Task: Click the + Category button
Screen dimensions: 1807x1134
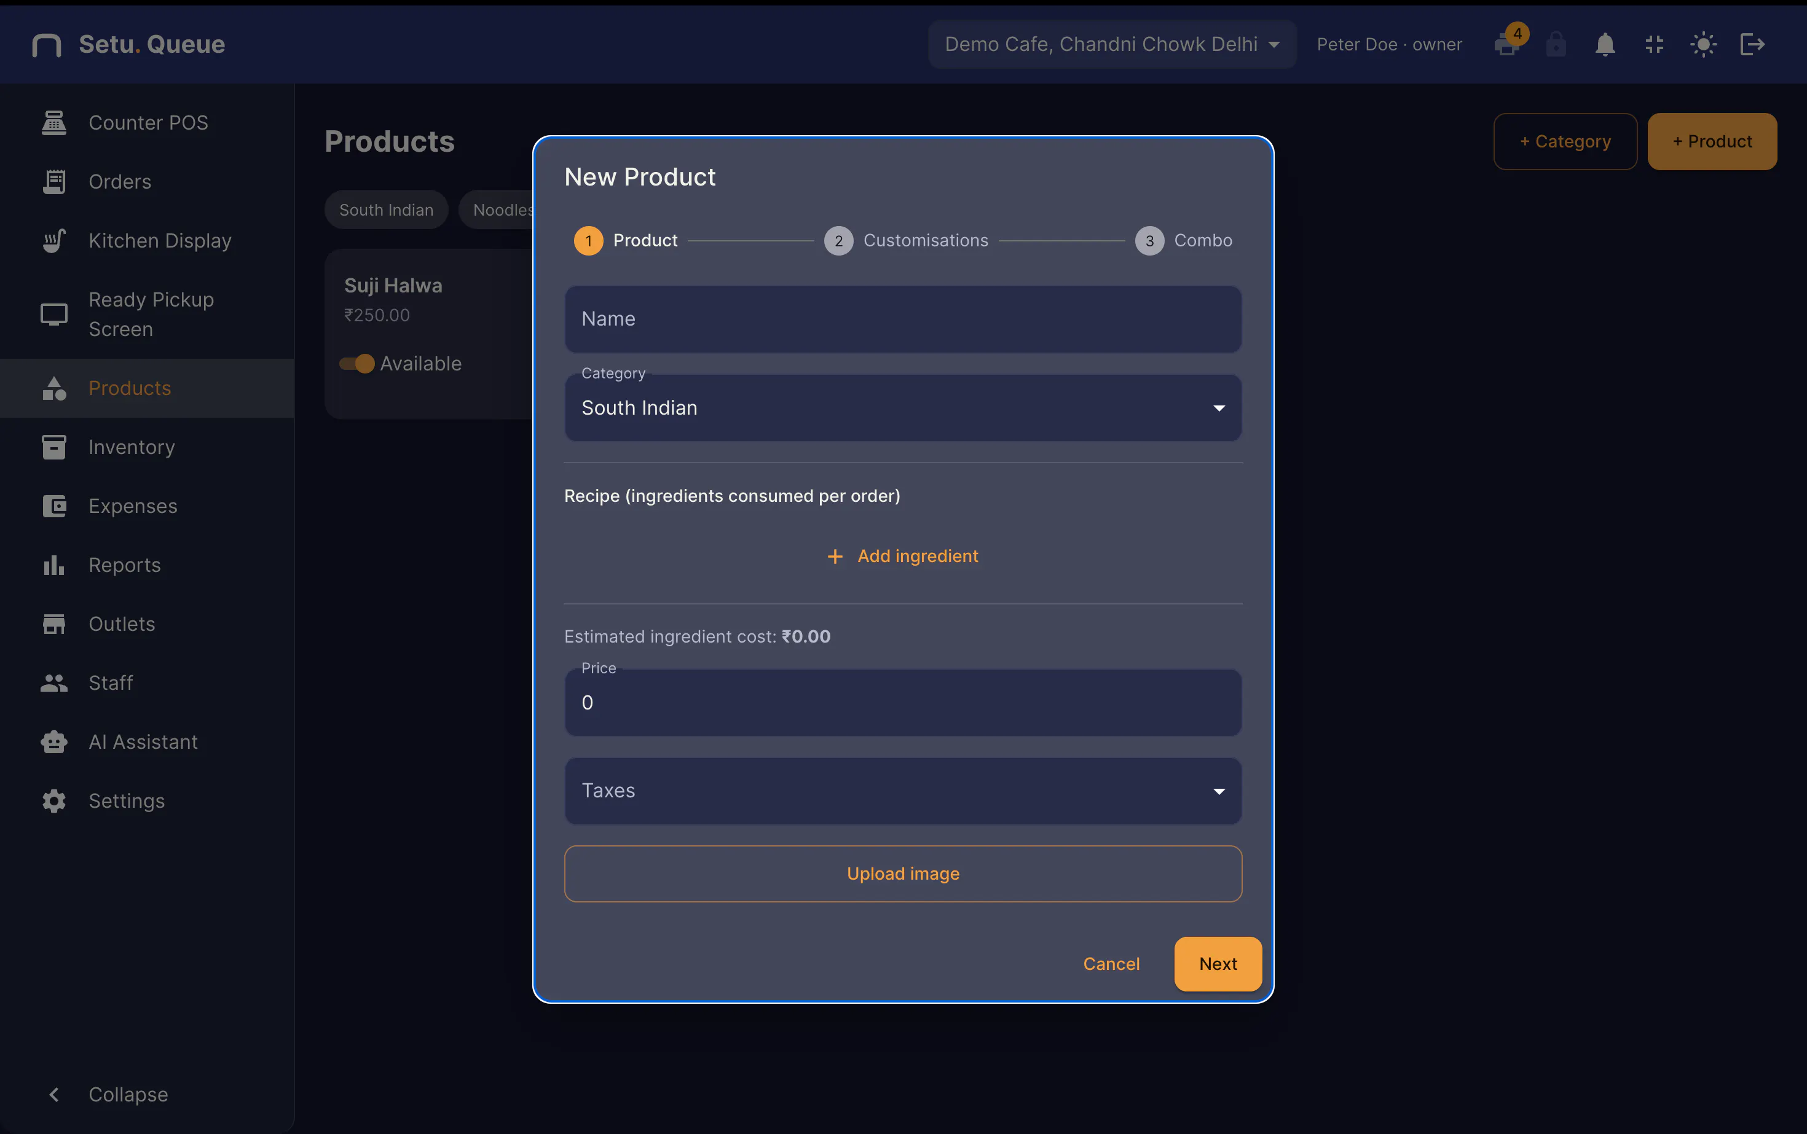Action: [1565, 142]
